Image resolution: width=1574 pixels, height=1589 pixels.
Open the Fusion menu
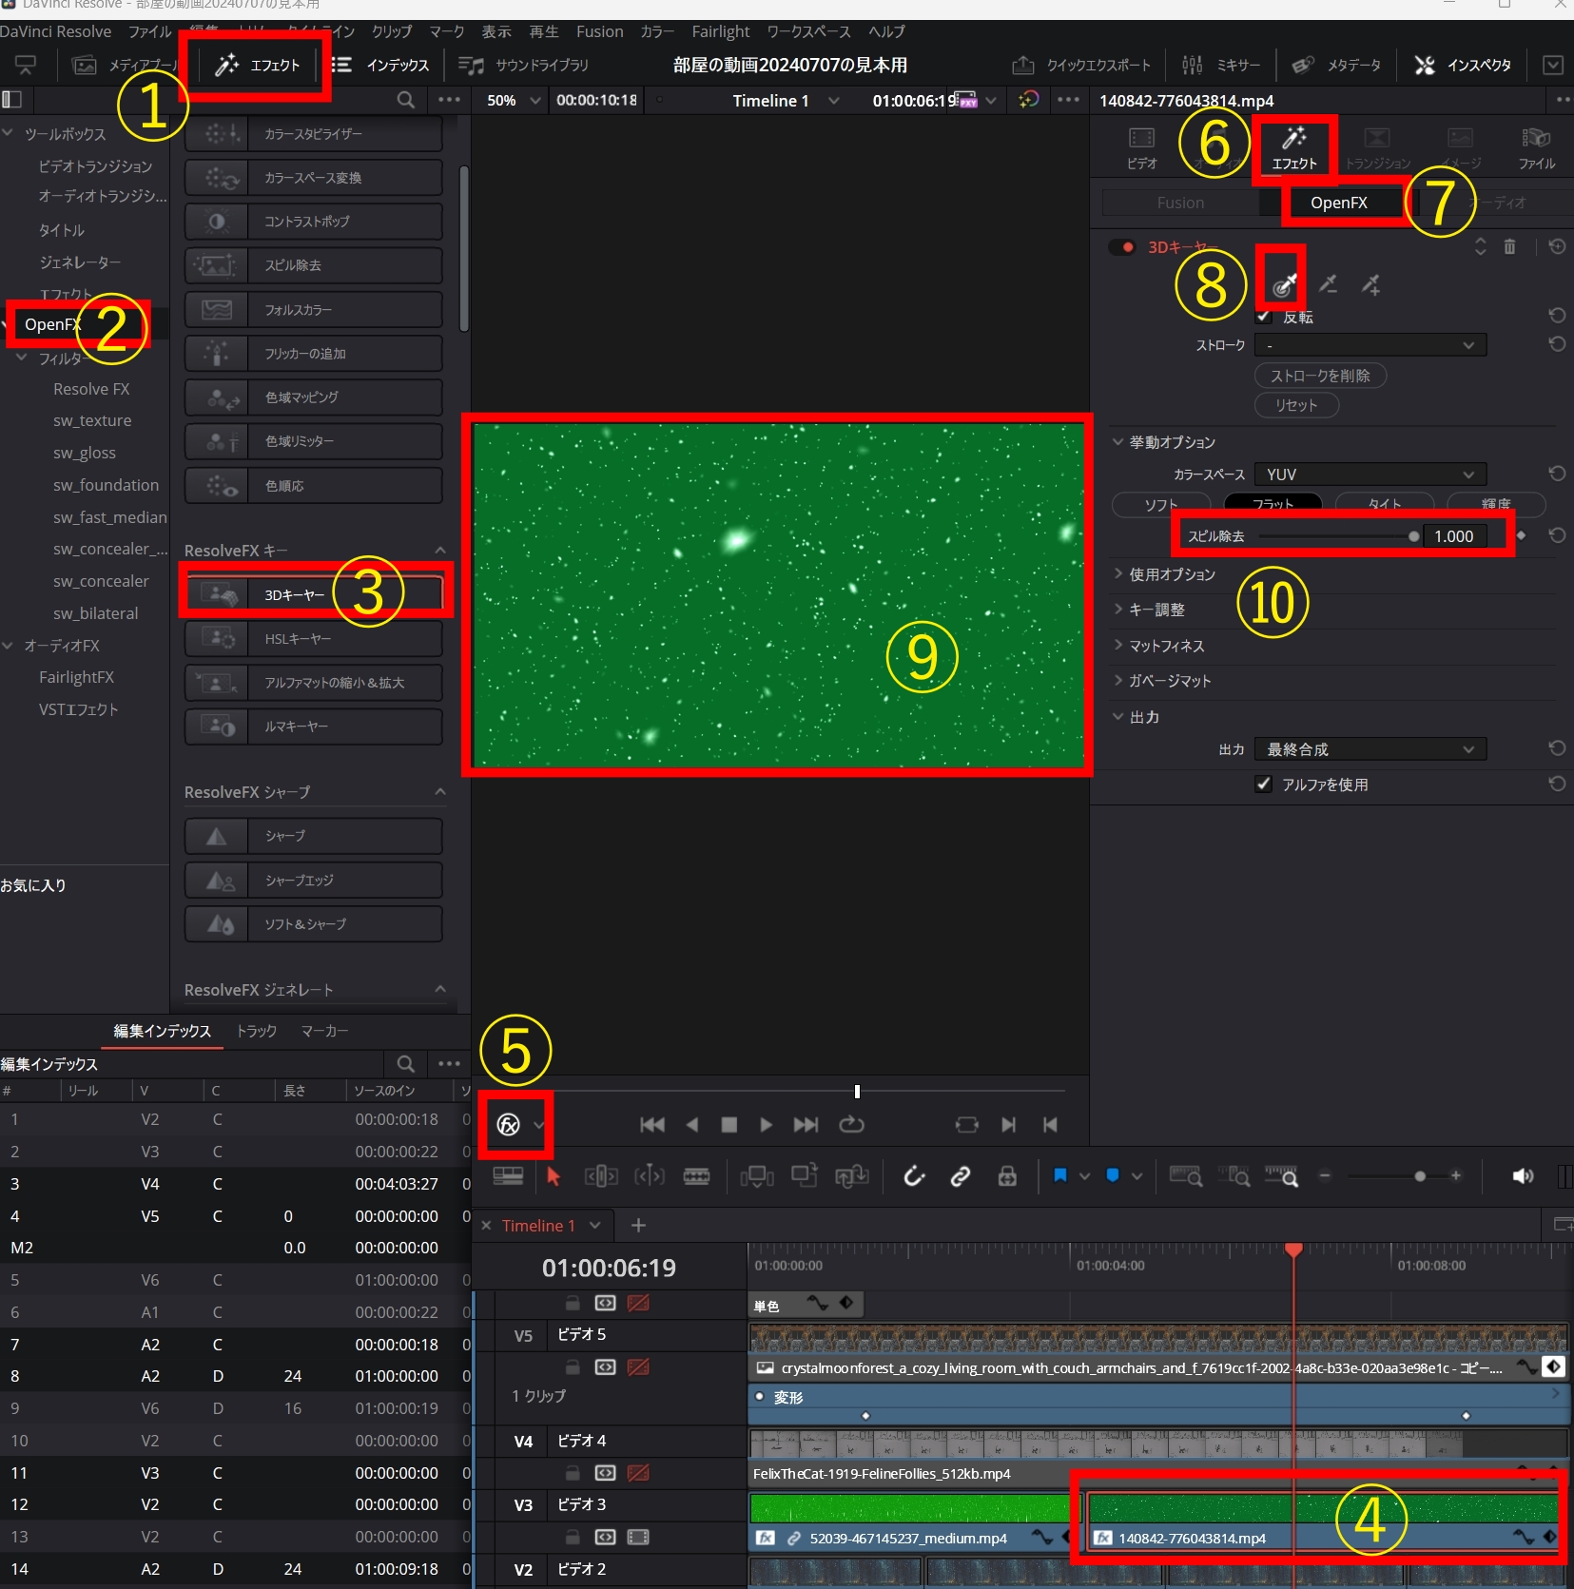(x=599, y=31)
